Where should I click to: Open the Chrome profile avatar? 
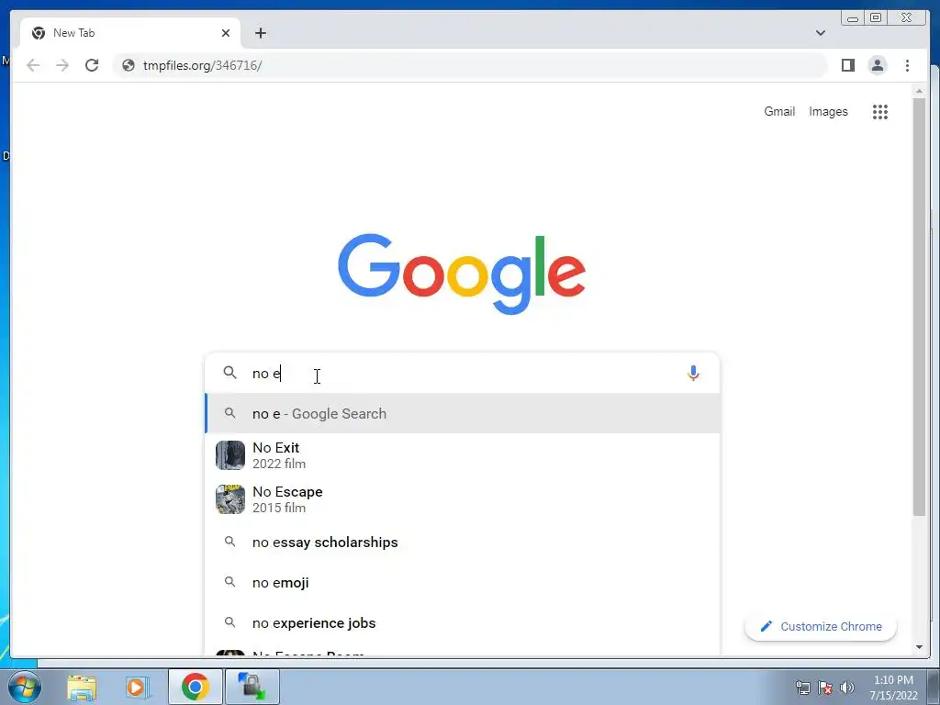point(877,65)
